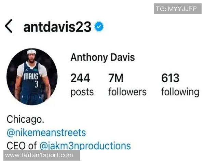The width and height of the screenshot is (205, 164).
Task: Select the Anthony Davis display name
Action: click(102, 57)
